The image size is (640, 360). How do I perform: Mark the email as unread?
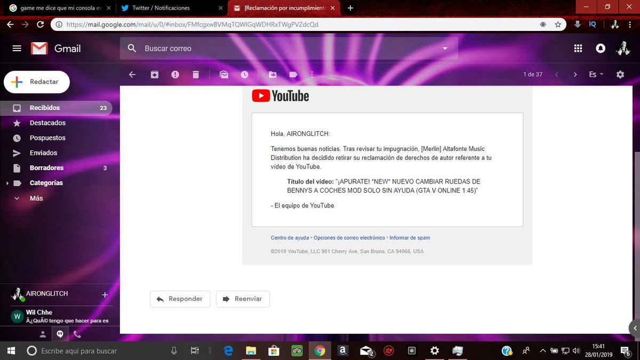(224, 75)
